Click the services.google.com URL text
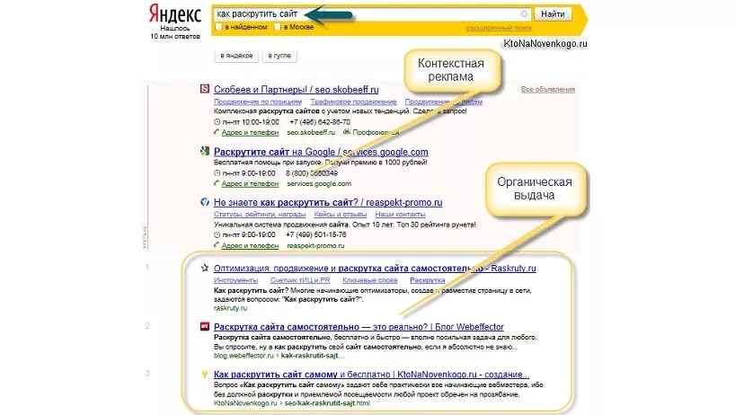The height and width of the screenshot is (415, 735). (319, 183)
